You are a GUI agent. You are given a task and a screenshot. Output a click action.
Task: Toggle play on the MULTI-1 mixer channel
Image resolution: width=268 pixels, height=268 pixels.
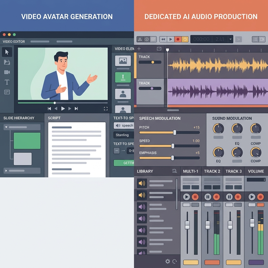click(186, 197)
